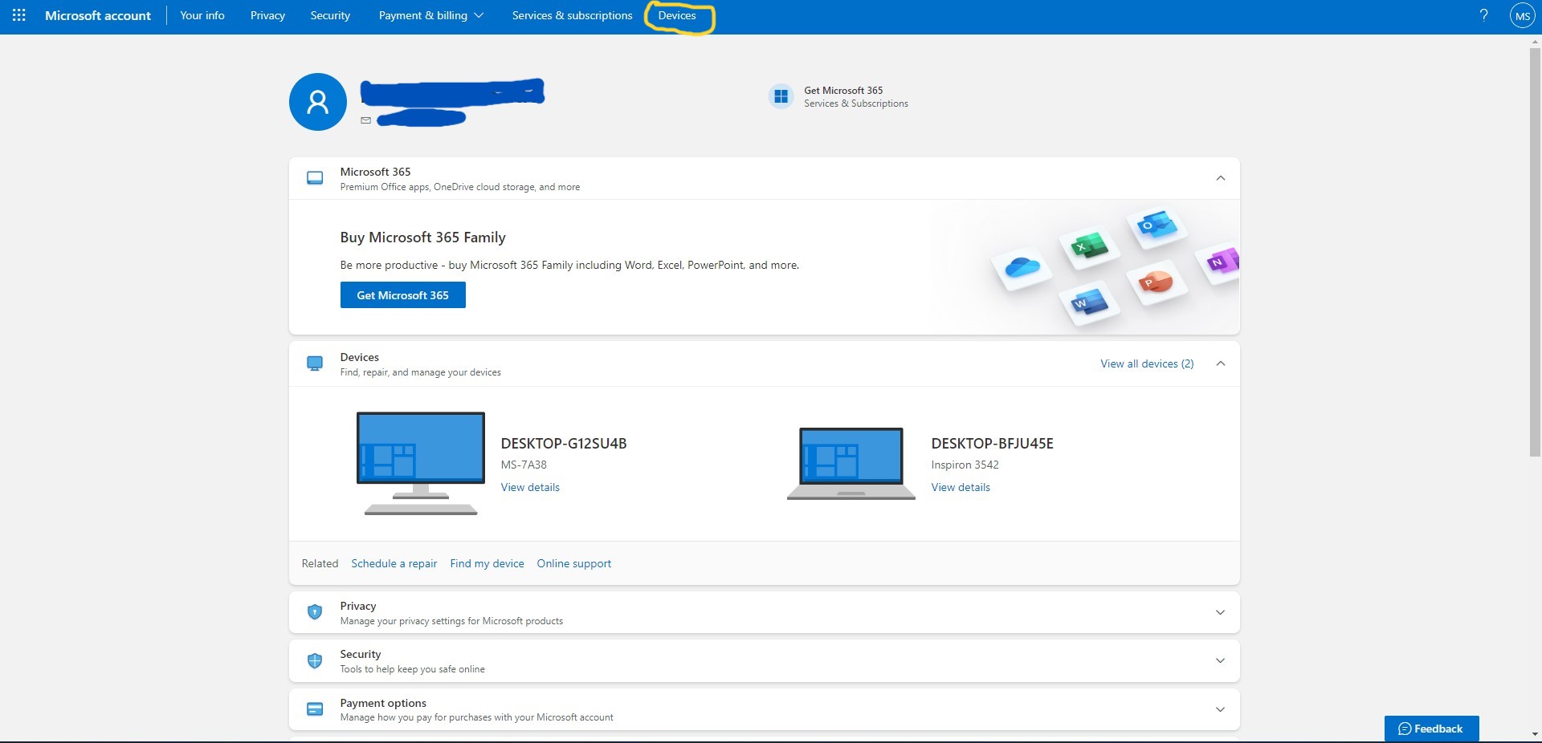Image resolution: width=1542 pixels, height=743 pixels.
Task: Open the Online support link
Action: (x=574, y=563)
